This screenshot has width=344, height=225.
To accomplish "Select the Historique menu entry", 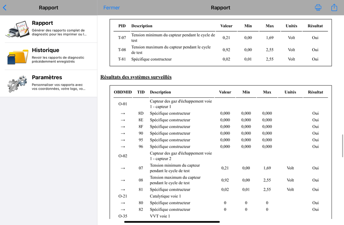I will [49, 56].
